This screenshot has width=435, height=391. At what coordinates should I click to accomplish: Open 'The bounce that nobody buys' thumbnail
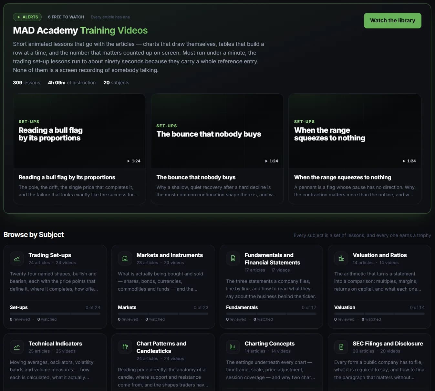[217, 131]
